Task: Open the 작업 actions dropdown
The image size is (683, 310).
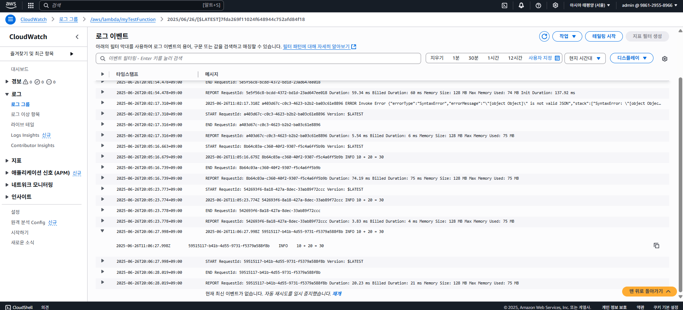Action: (x=567, y=36)
